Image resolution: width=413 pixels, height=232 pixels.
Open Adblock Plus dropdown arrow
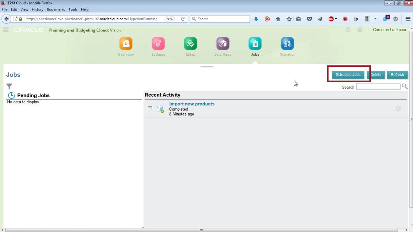click(x=336, y=19)
